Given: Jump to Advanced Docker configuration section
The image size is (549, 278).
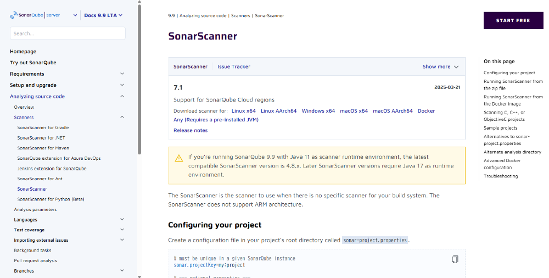Looking at the screenshot, I should 502,164.
